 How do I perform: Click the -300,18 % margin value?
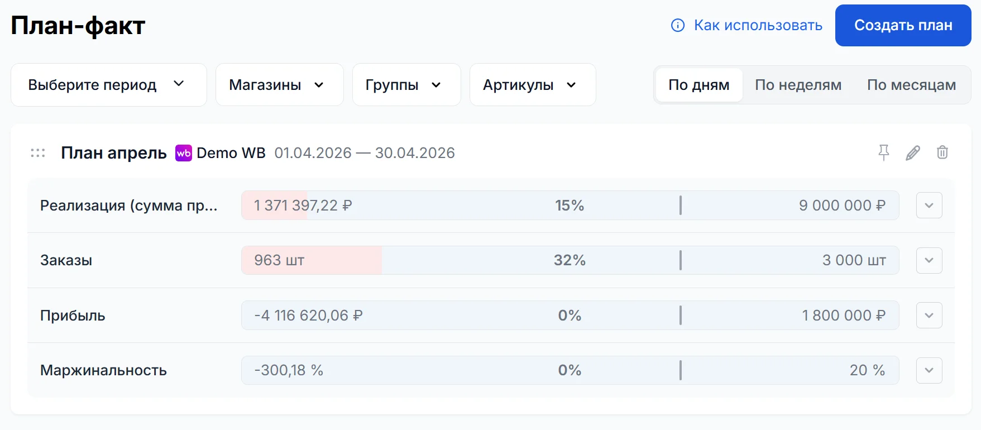click(289, 370)
